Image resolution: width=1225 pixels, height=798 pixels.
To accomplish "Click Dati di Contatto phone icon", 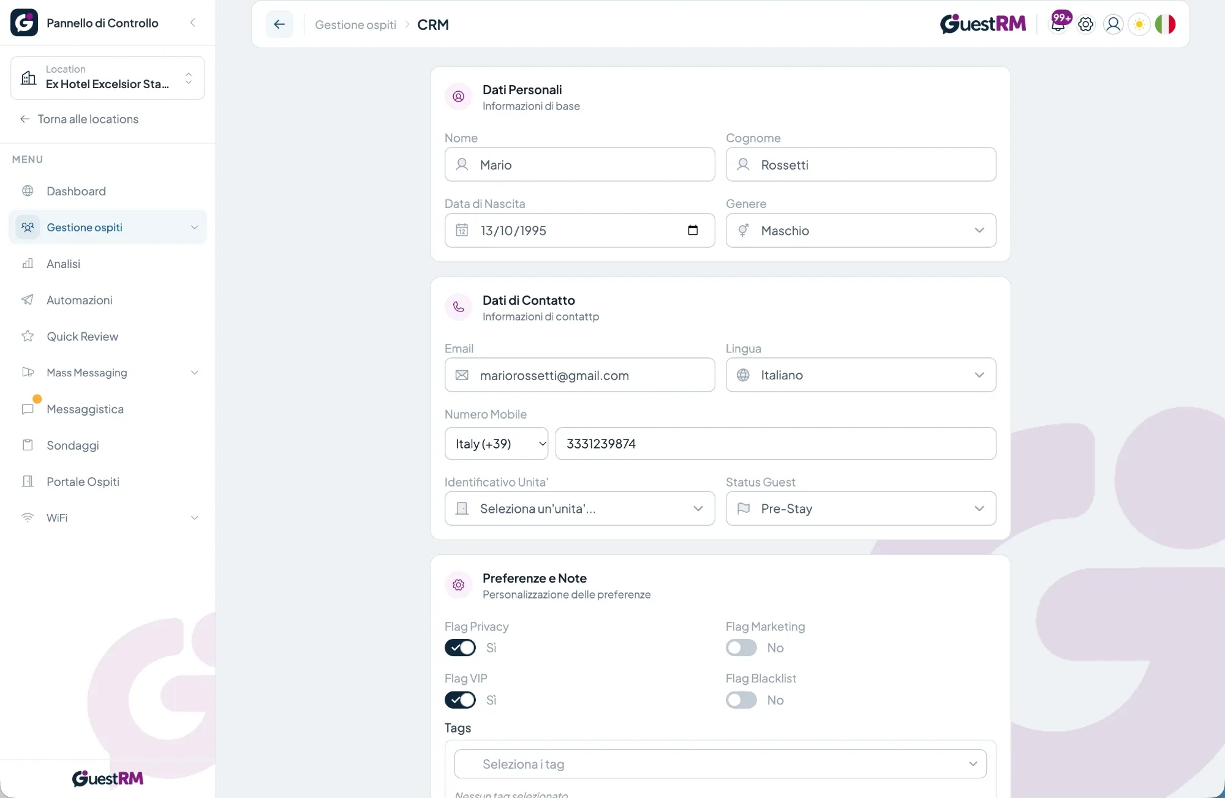I will 458,307.
